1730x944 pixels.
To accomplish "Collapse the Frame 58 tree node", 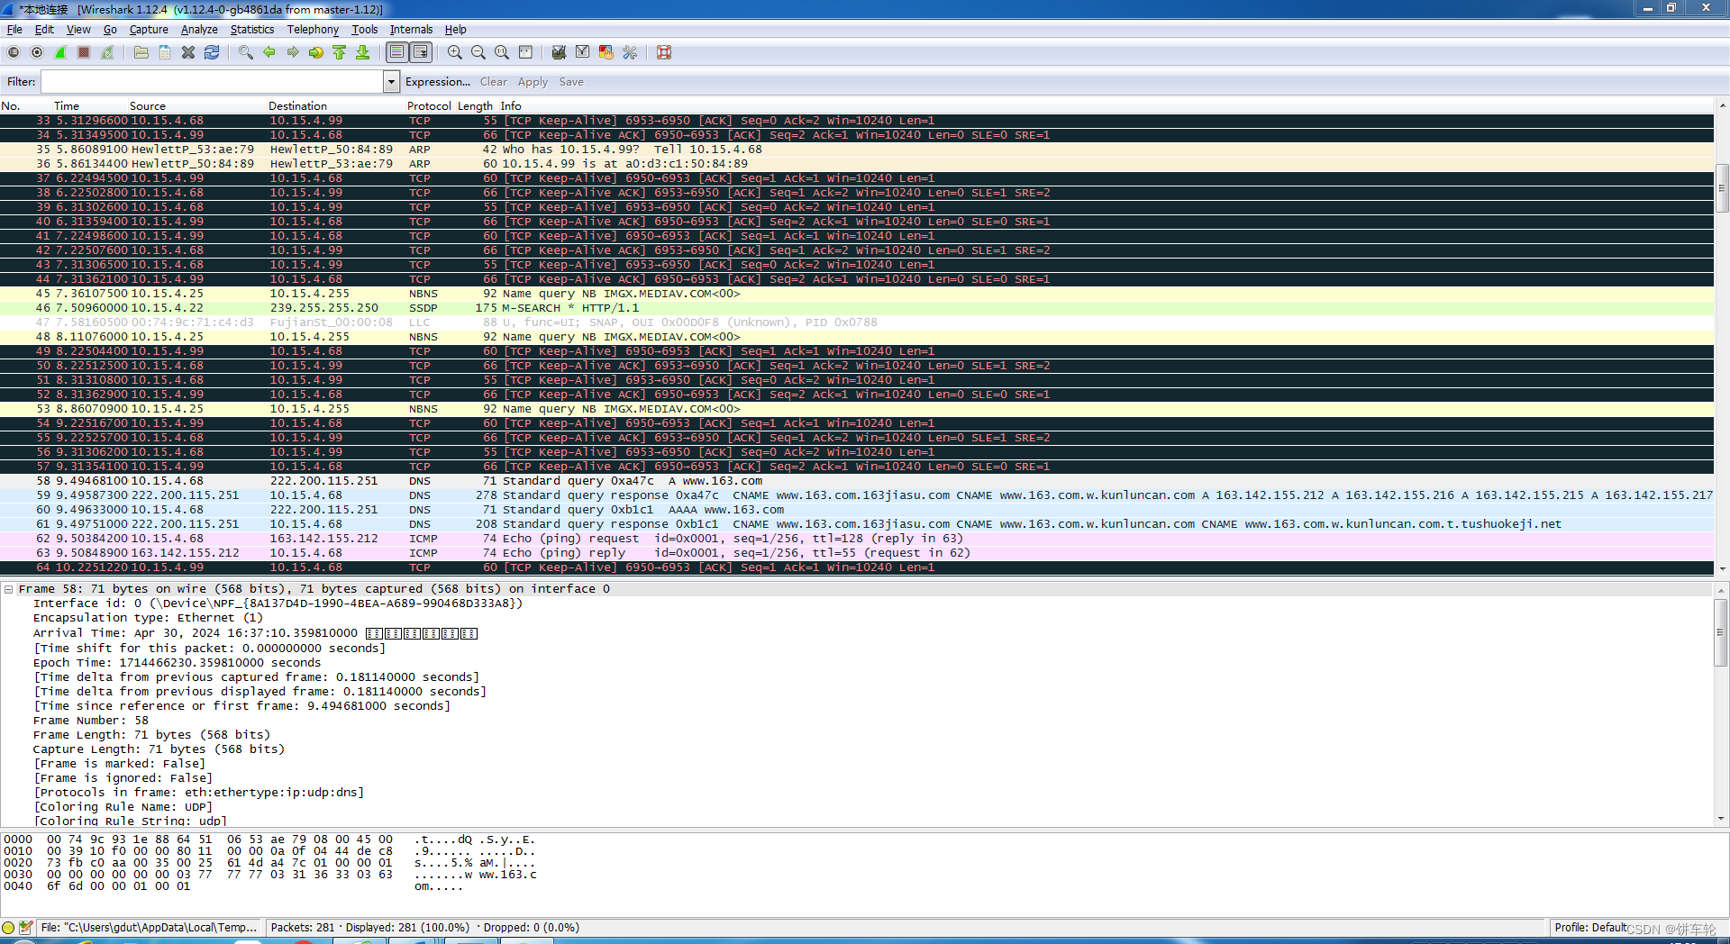I will [8, 589].
